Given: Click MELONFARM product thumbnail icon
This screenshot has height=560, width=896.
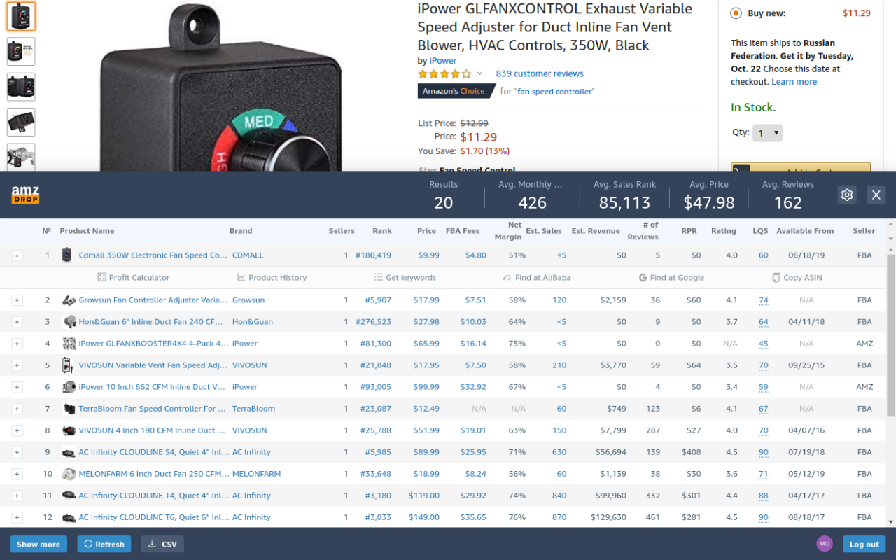Looking at the screenshot, I should (x=69, y=474).
